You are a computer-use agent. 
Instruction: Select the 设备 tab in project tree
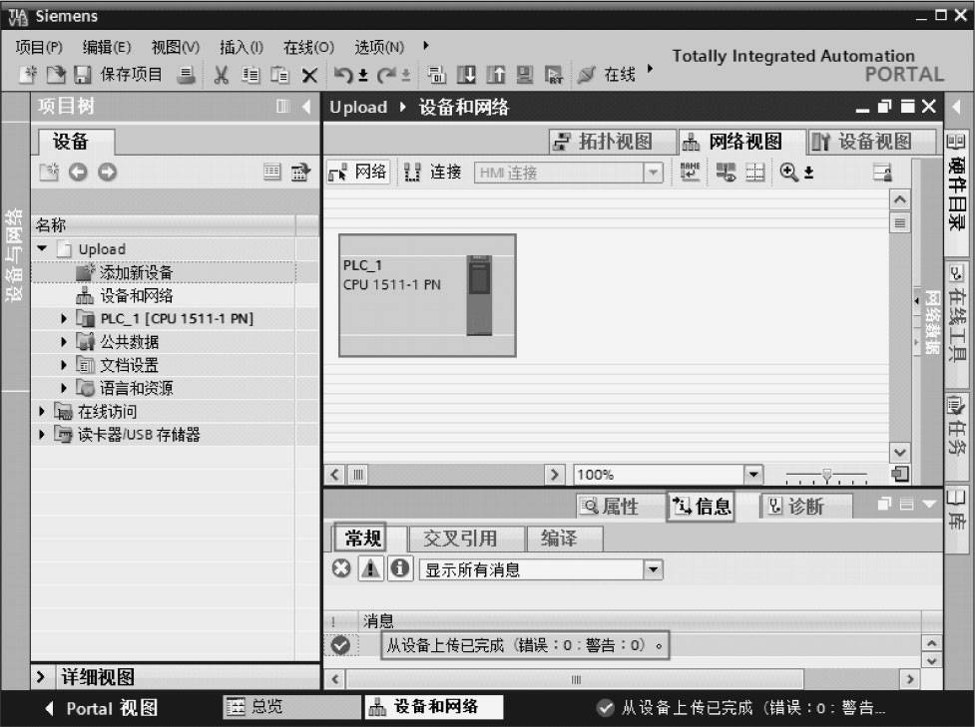pyautogui.click(x=77, y=142)
